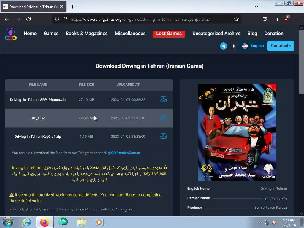The width and height of the screenshot is (304, 228).
Task: Open the network tray icon
Action: pyautogui.click(x=267, y=223)
